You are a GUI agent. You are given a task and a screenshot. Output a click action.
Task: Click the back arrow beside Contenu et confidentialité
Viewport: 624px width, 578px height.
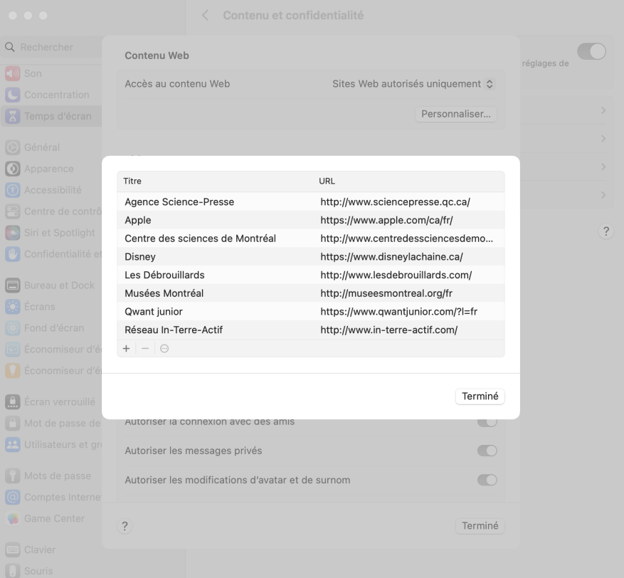coord(206,16)
